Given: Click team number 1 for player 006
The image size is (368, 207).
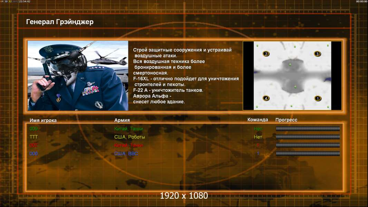Looking at the screenshot, I should pyautogui.click(x=258, y=154).
